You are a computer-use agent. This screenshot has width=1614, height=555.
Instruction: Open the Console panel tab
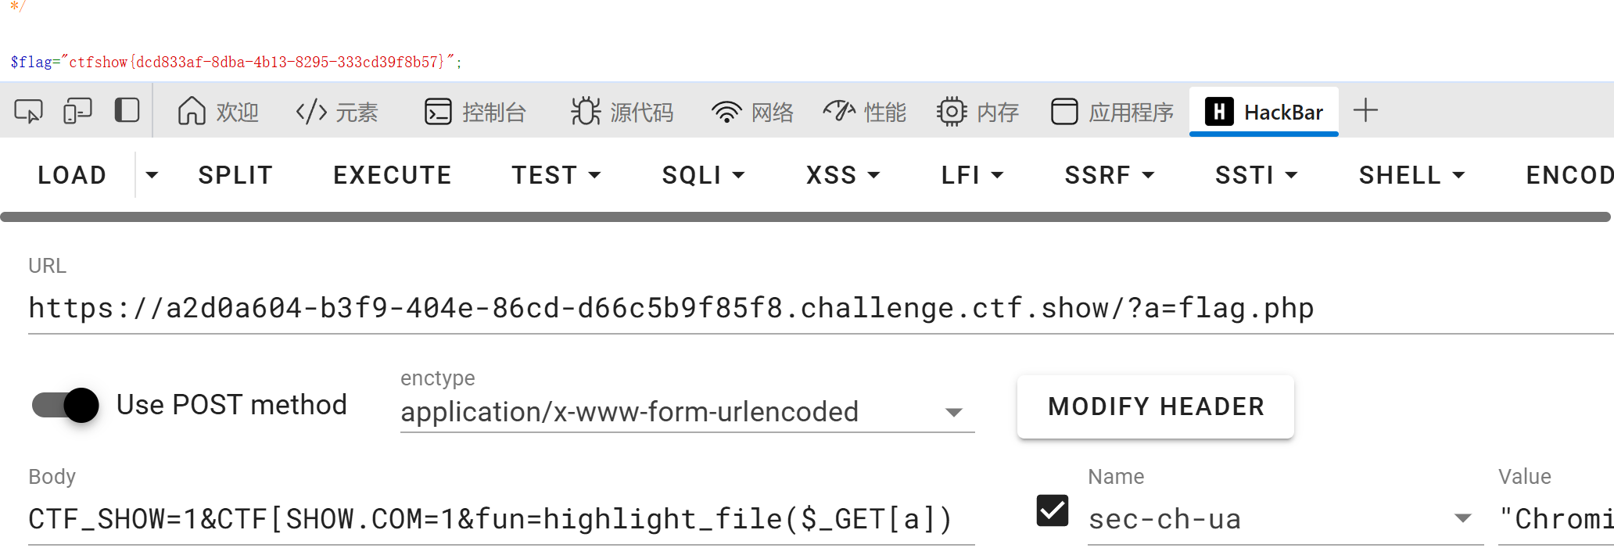tap(475, 112)
